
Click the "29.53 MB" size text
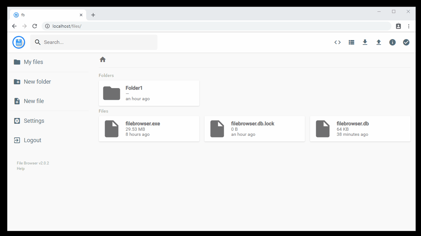(135, 129)
